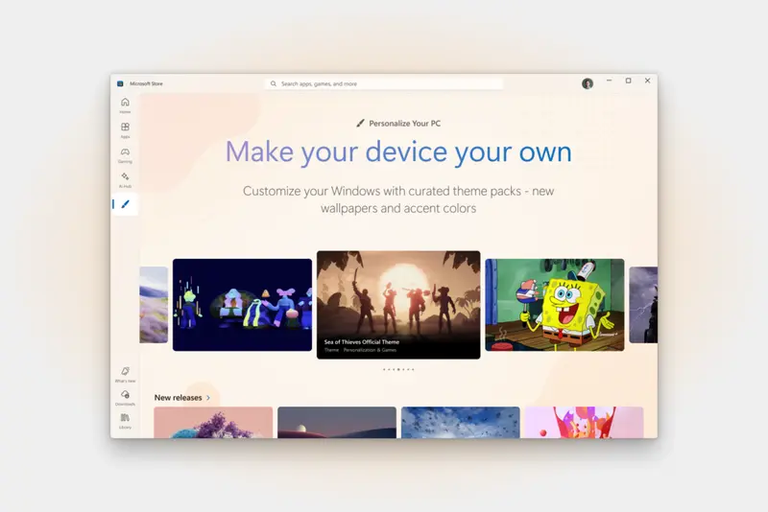Click the carousel page indicator dots
768x512 pixels.
click(398, 369)
